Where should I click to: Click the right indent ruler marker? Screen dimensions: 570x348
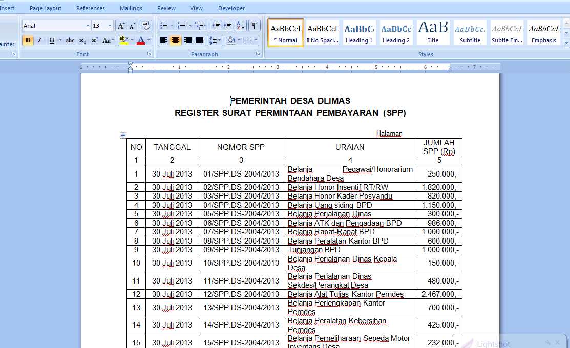pos(450,68)
